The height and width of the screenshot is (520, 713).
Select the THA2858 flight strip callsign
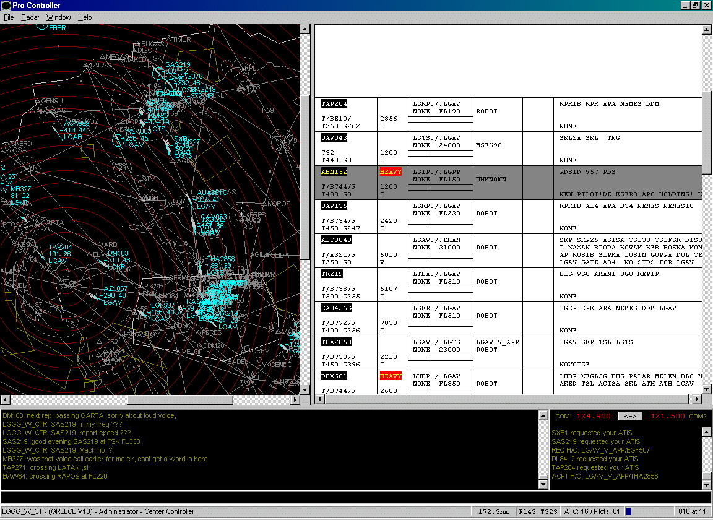pyautogui.click(x=336, y=342)
